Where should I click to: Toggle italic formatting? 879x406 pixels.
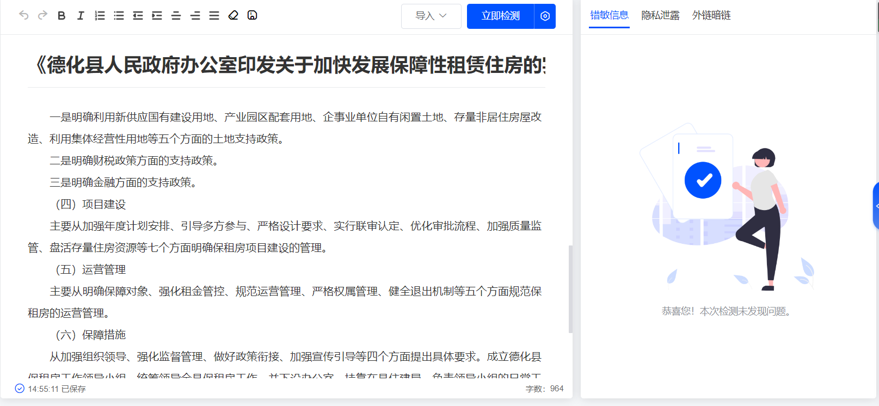point(81,16)
